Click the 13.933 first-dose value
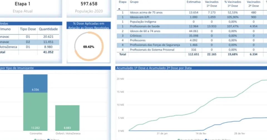The height and width of the screenshot is (140, 267). 212,26
